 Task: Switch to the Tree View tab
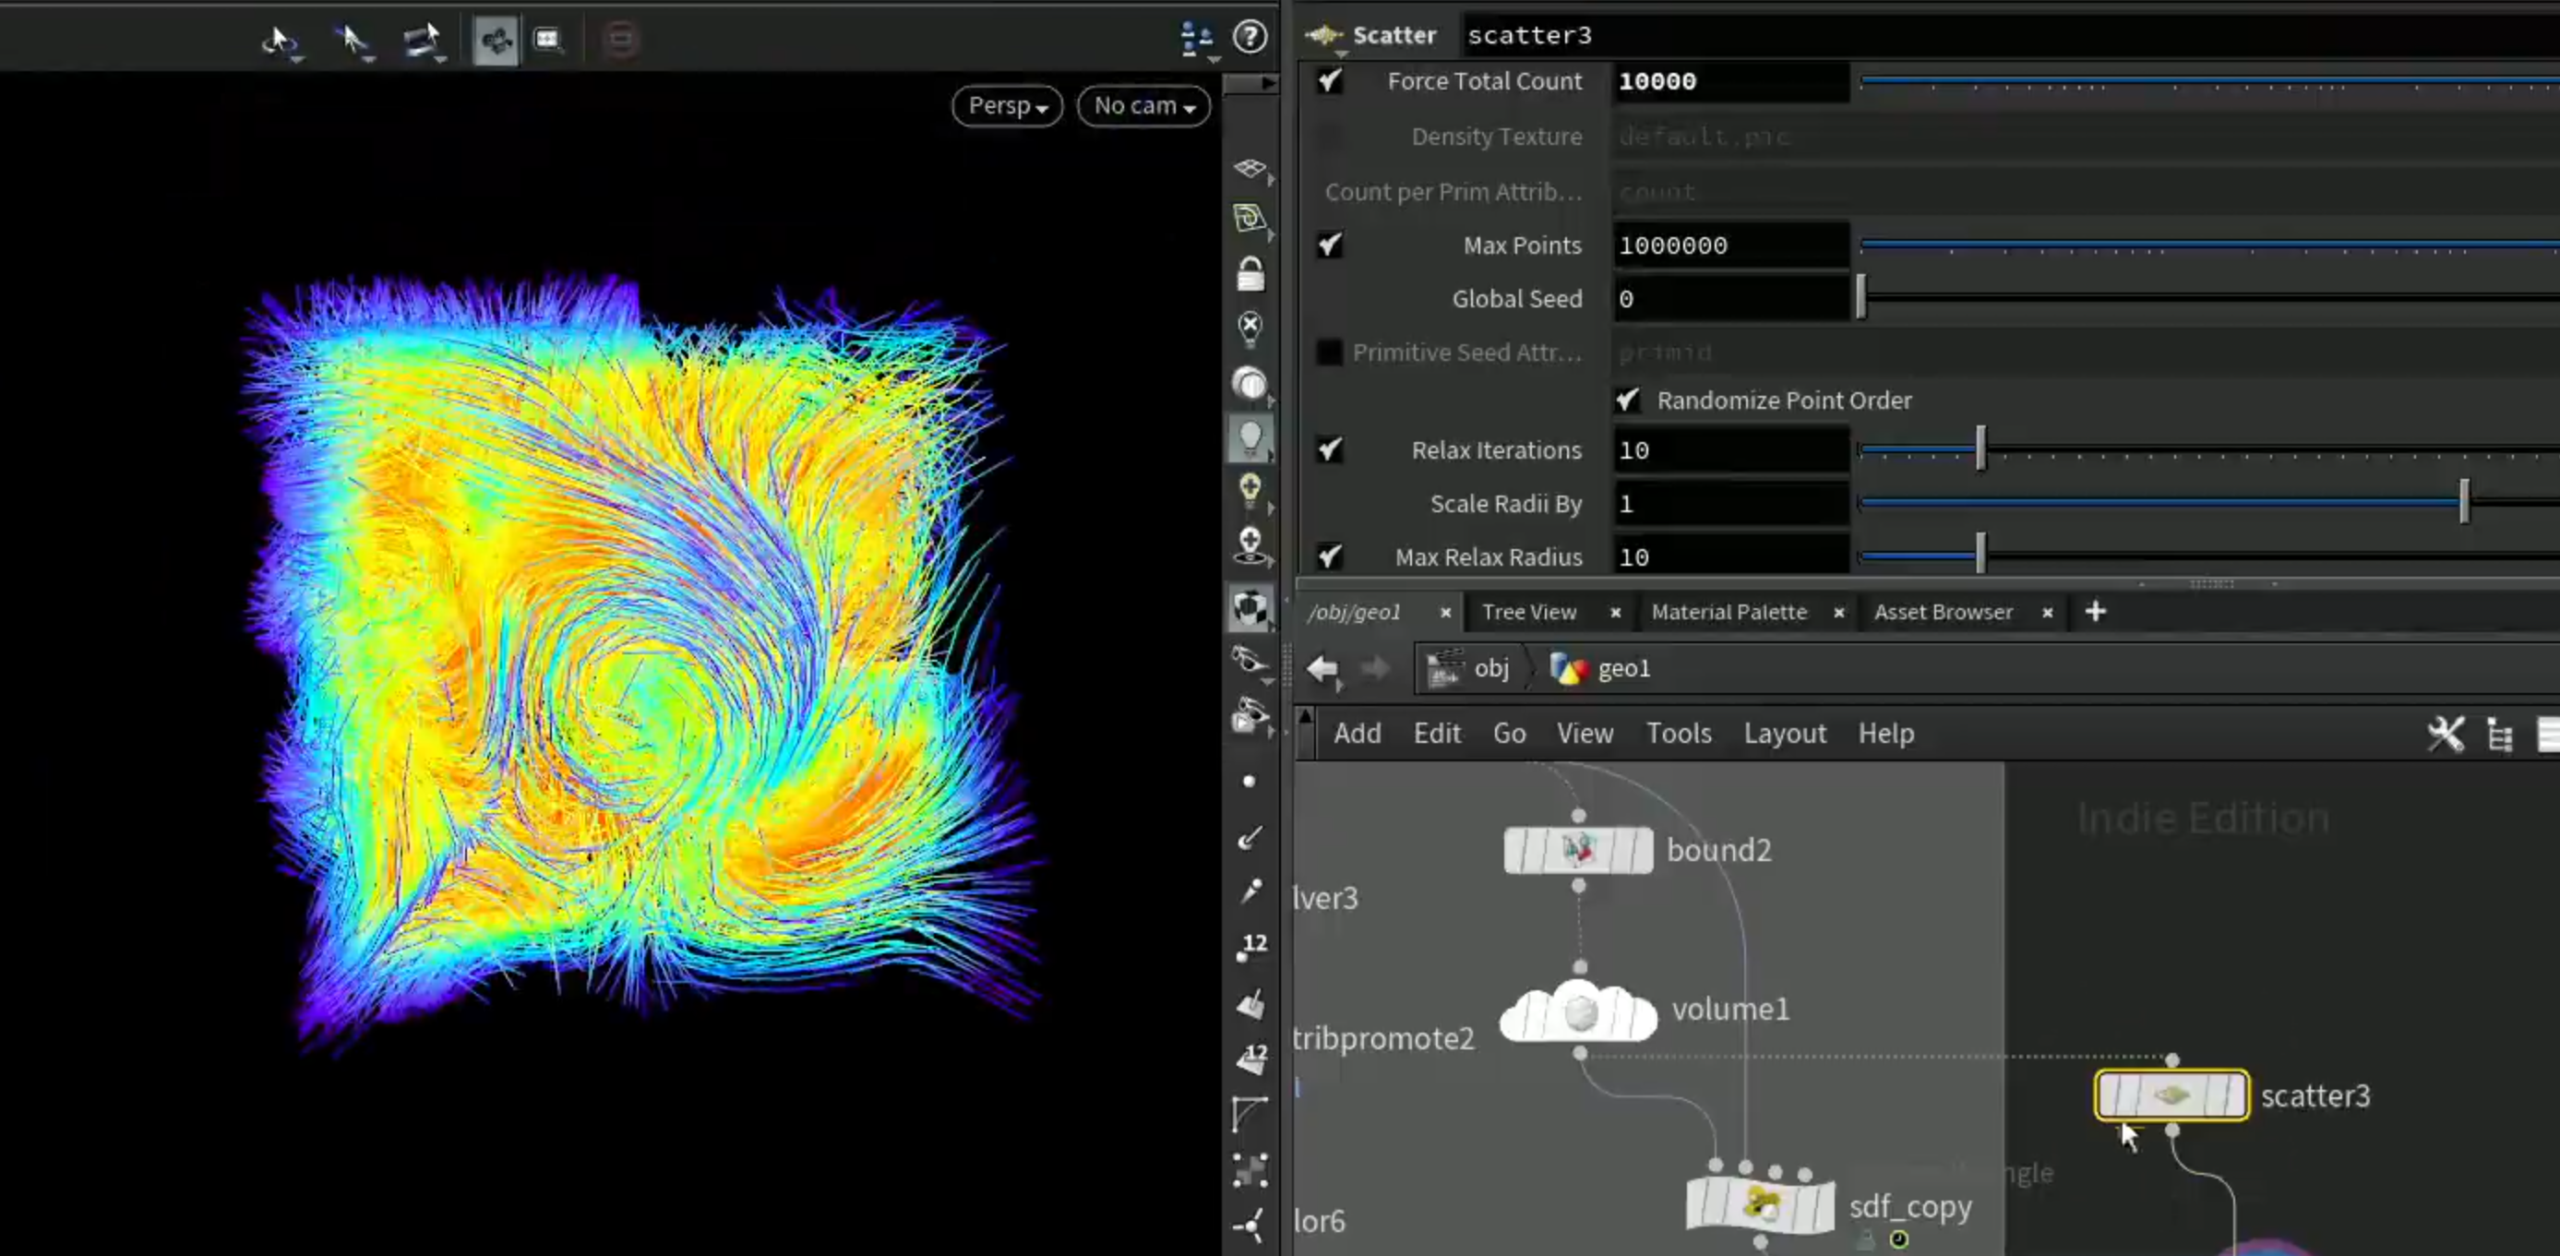click(1528, 612)
